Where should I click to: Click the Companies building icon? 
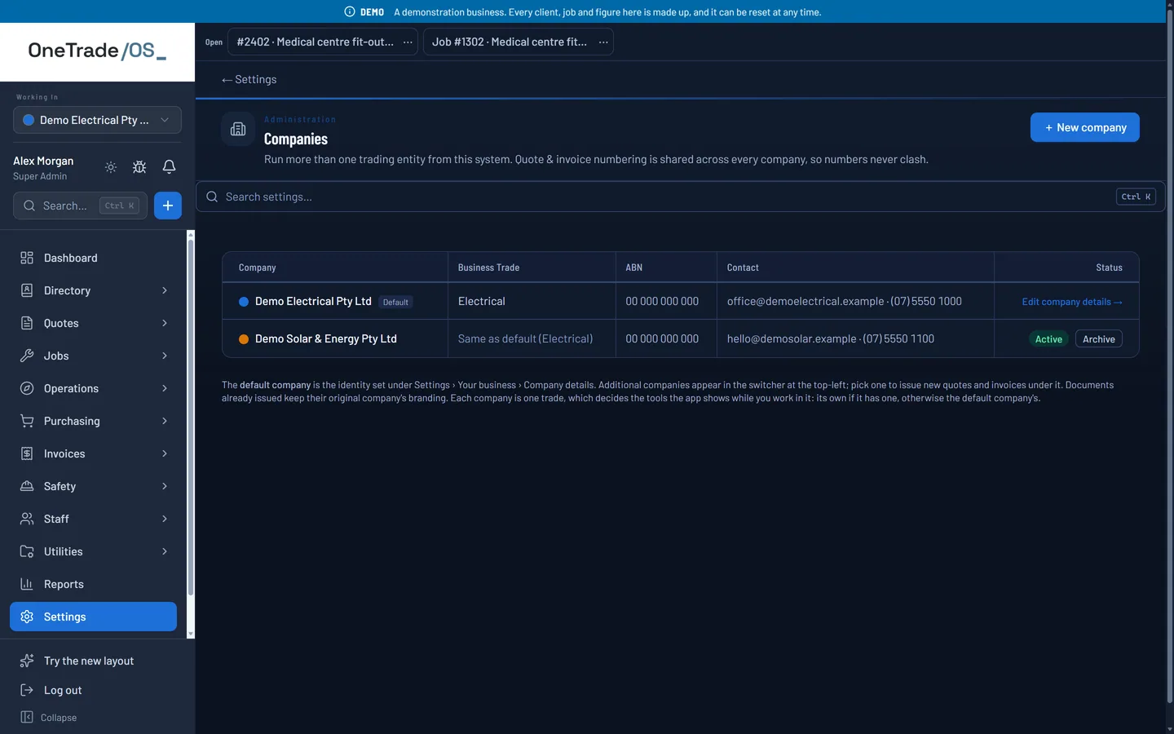pyautogui.click(x=238, y=129)
